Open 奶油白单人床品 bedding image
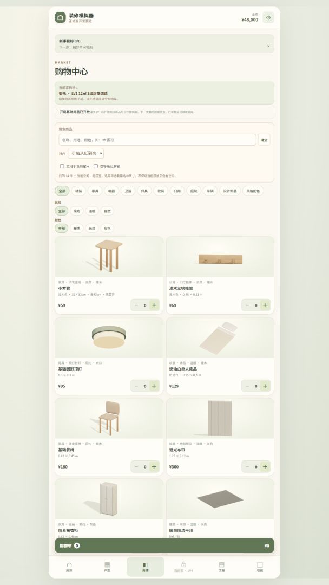The width and height of the screenshot is (329, 585). pyautogui.click(x=220, y=337)
